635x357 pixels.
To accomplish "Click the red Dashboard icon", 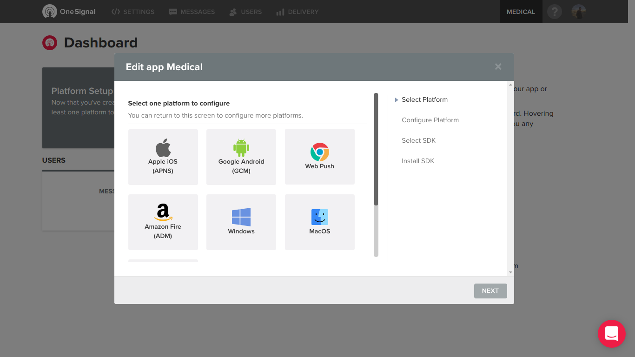I will 50,43.
